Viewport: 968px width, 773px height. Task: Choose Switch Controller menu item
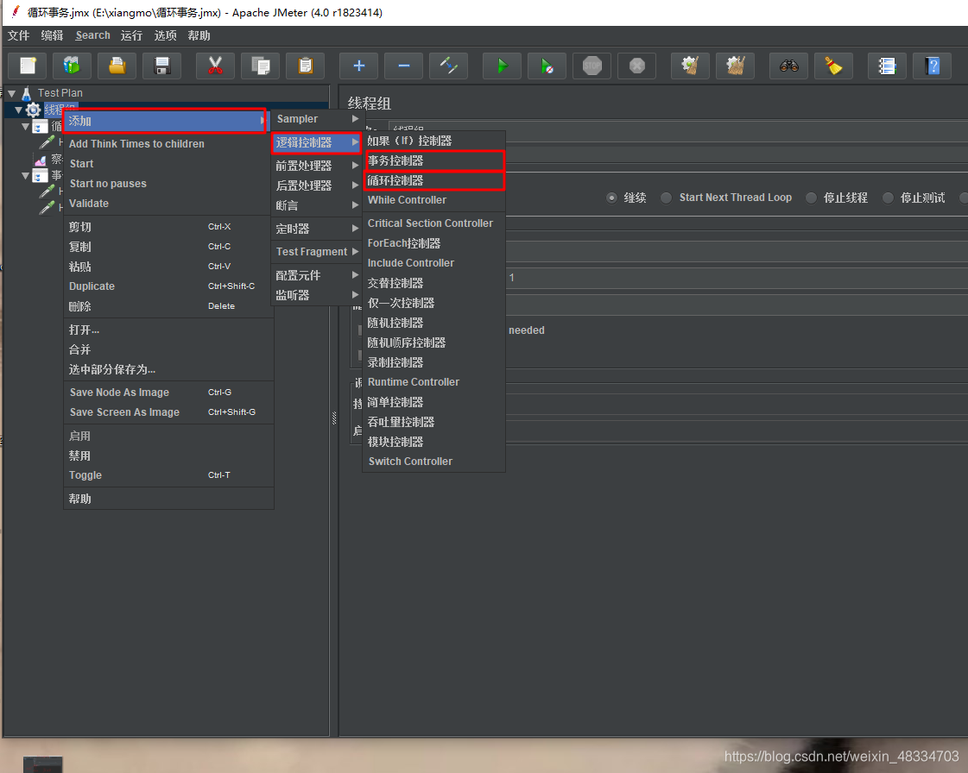[x=434, y=462]
